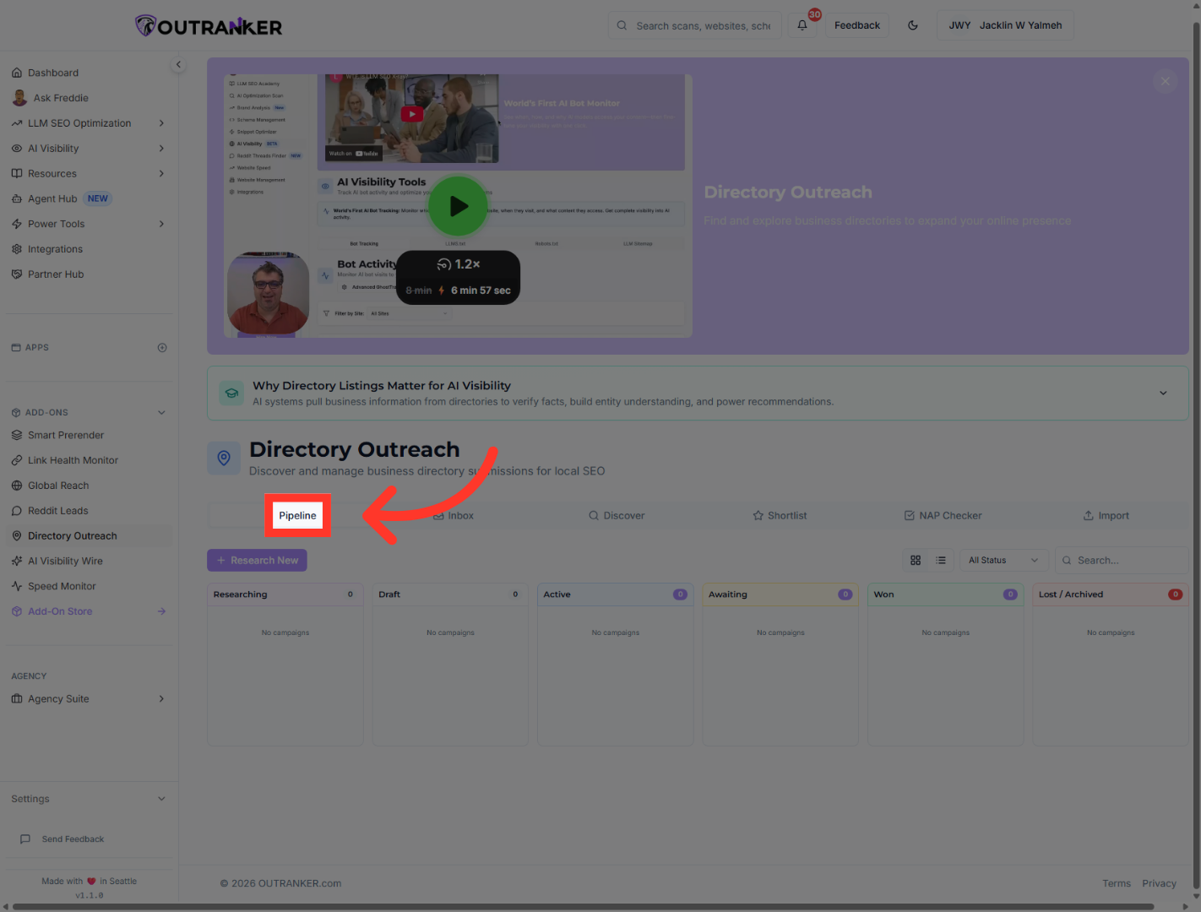Collapse the ADD-ONS section
Screen dimensions: 1201x912
click(161, 413)
